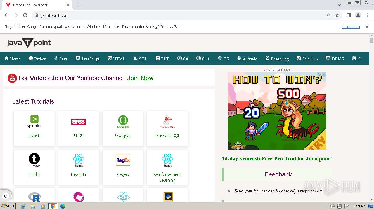
Task: Click the volume speaker tray icon
Action: click(332, 206)
